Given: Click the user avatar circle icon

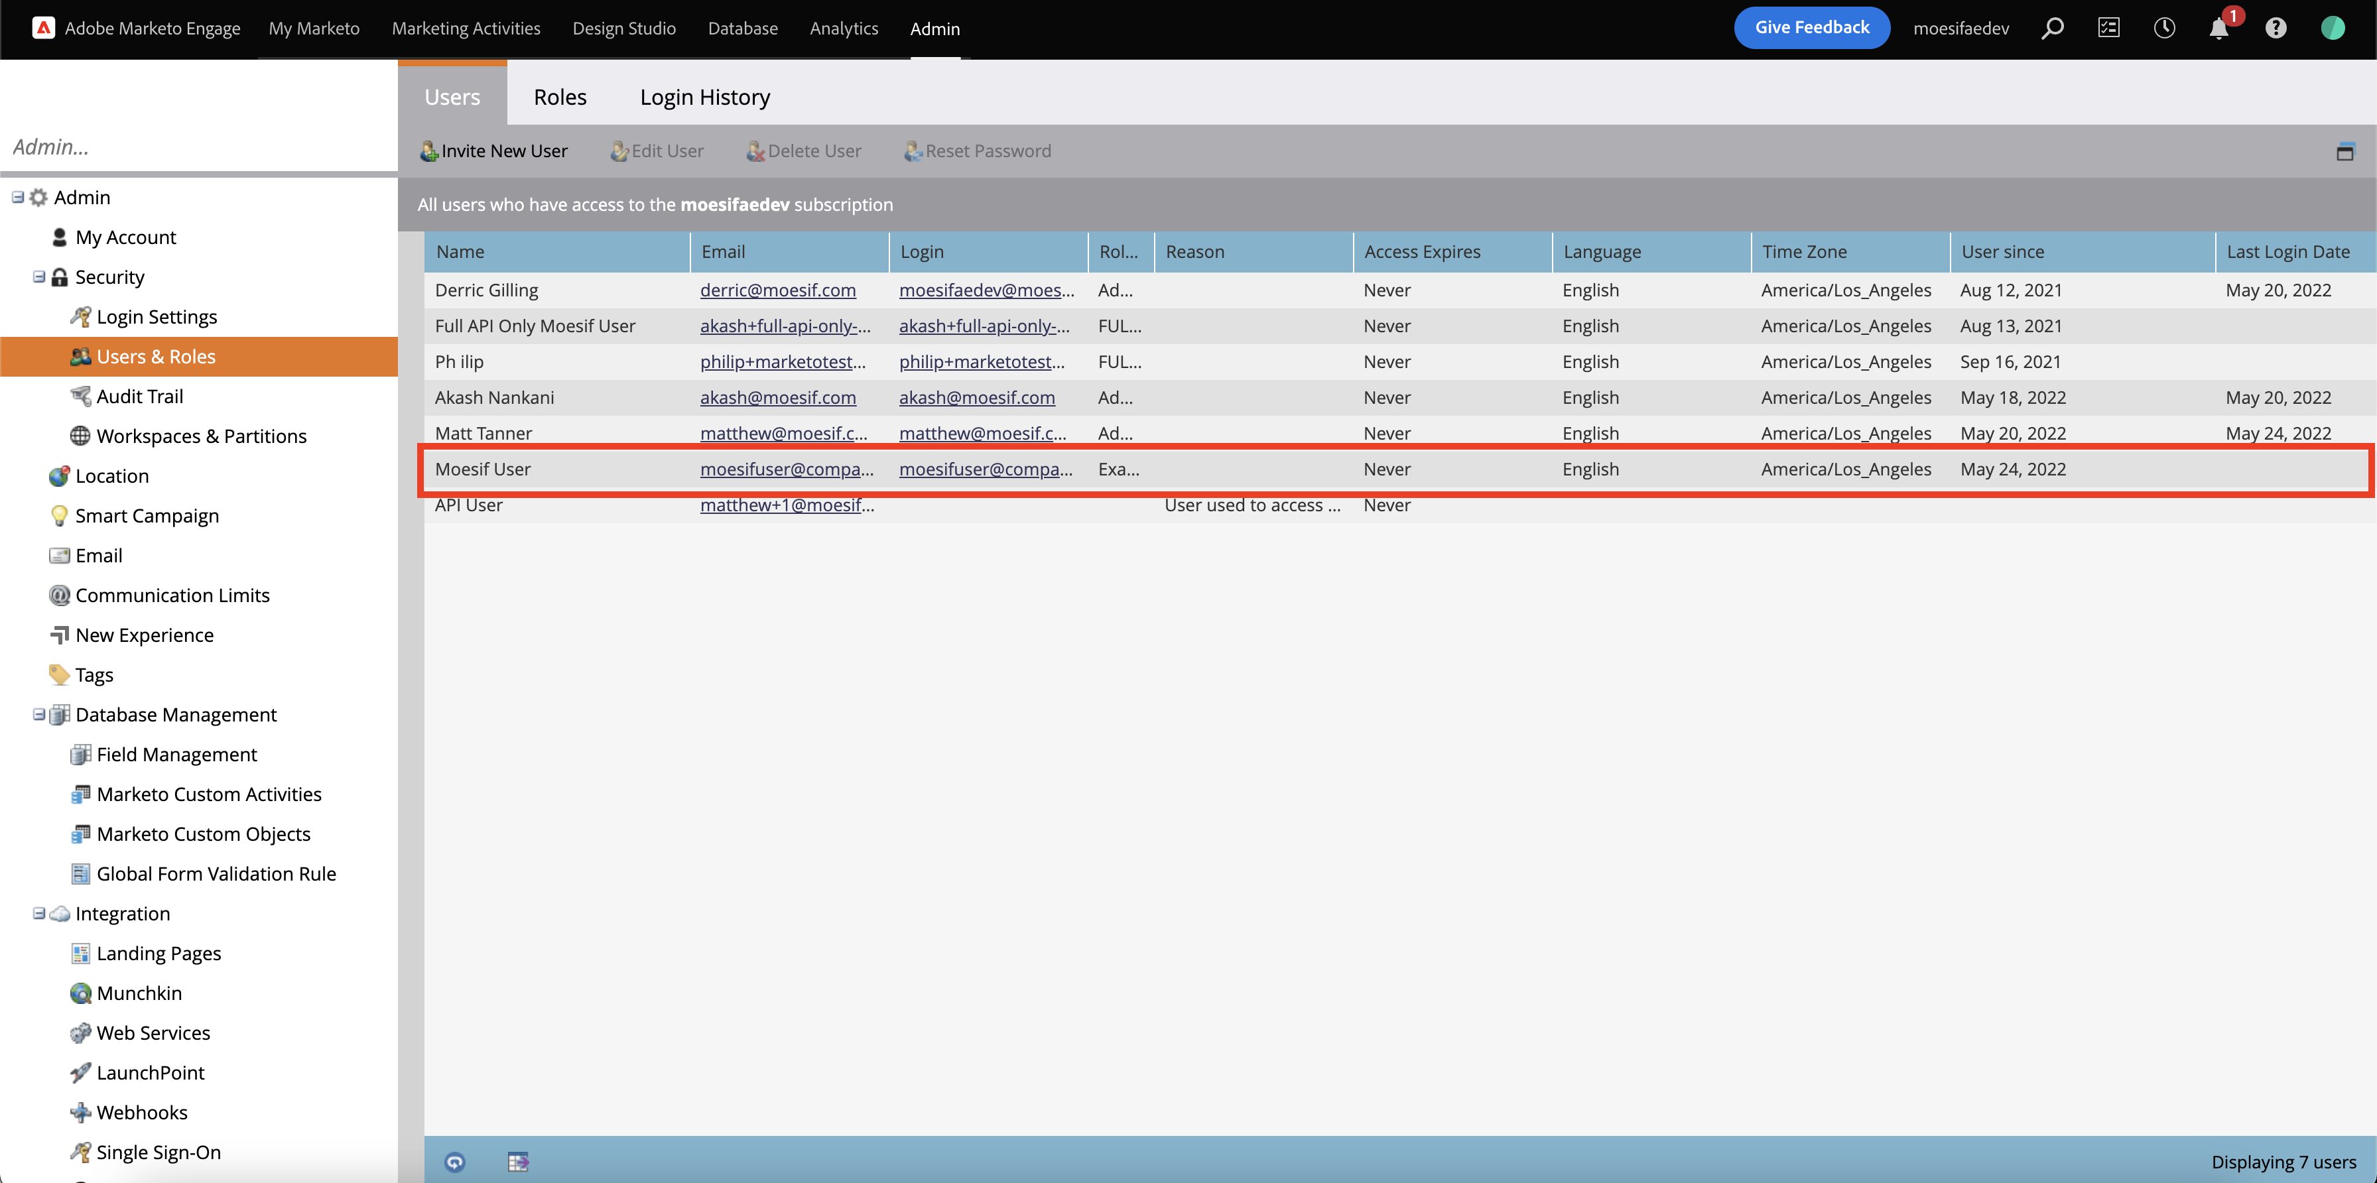Looking at the screenshot, I should coord(2333,29).
